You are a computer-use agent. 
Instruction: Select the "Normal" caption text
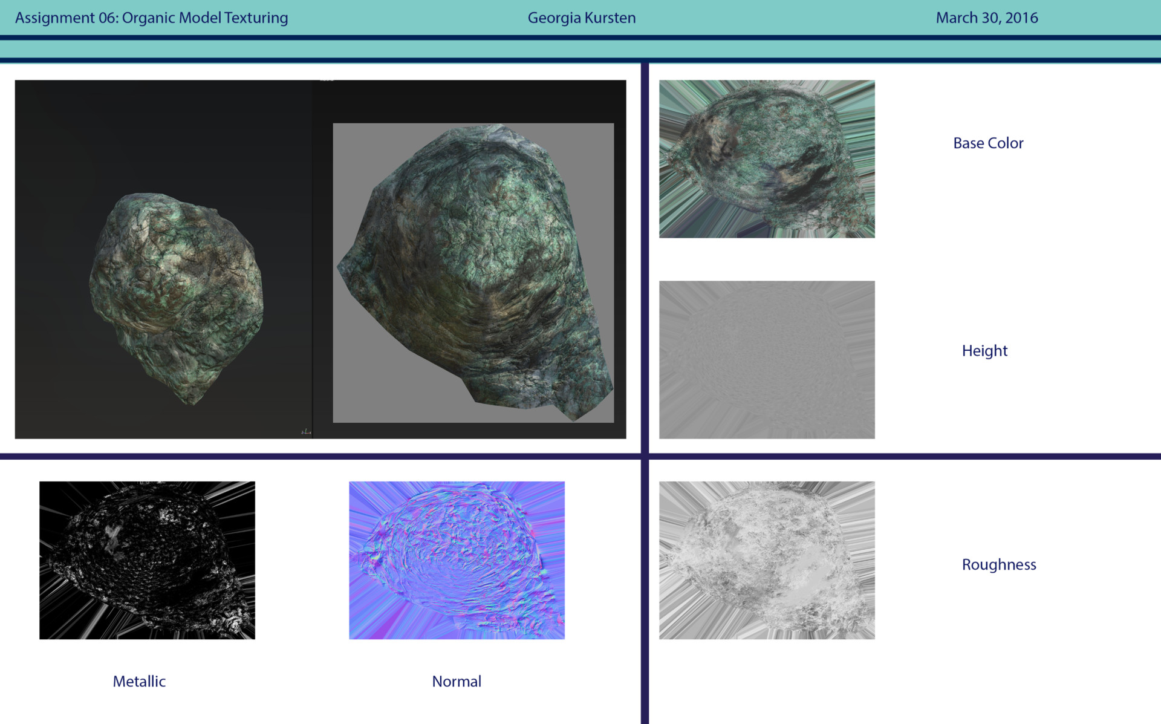point(457,681)
